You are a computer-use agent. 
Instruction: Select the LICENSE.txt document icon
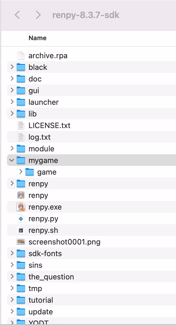click(21, 125)
